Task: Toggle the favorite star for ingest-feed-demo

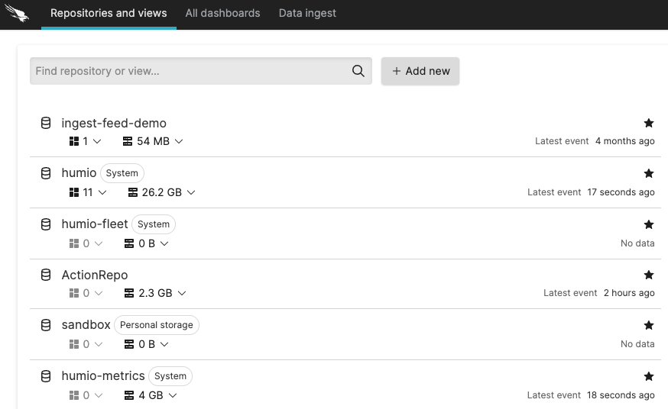Action: tap(649, 123)
